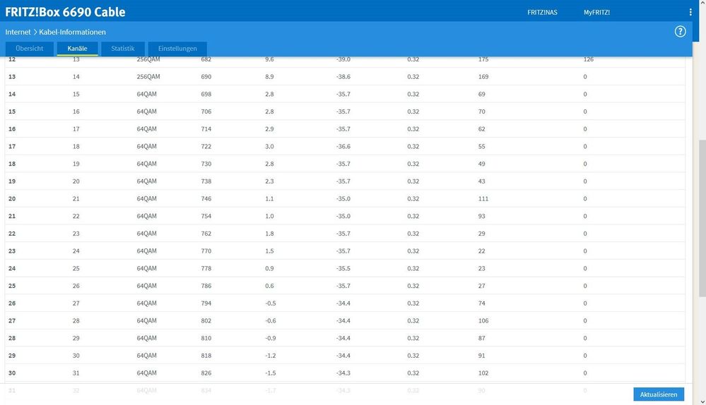Viewport: 706px width, 405px height.
Task: Click the power level -1.2 cell
Action: pyautogui.click(x=270, y=356)
